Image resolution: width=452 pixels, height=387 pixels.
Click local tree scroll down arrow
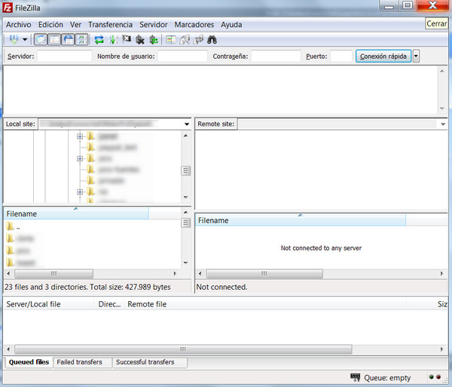186,197
